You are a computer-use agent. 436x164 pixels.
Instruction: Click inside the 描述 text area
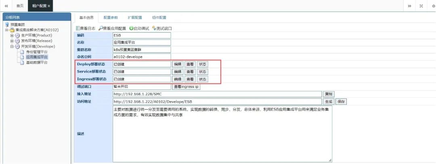pos(222,134)
